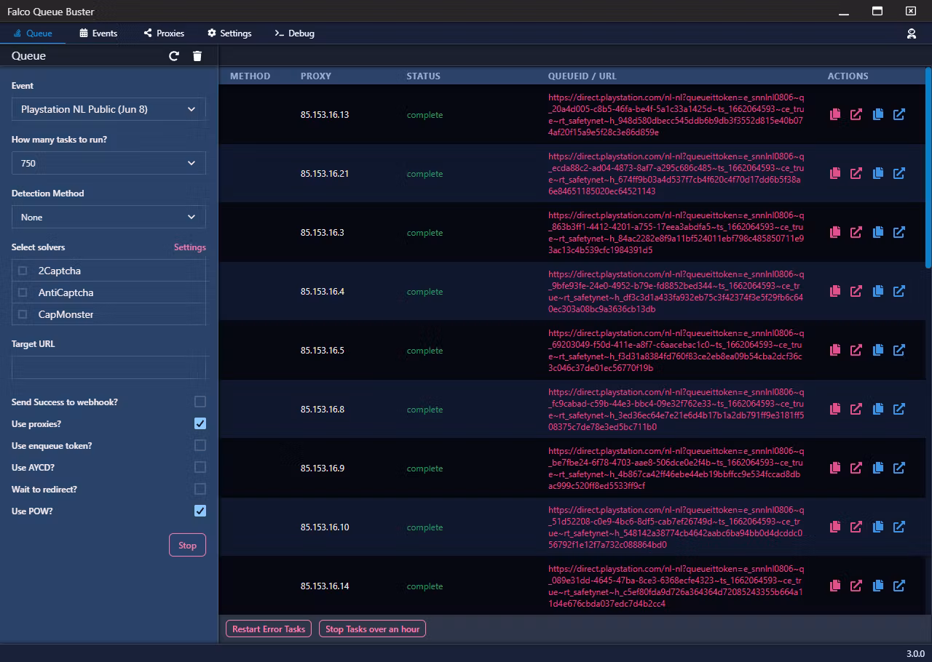The image size is (932, 662).
Task: Enable the CapMonster solver checkbox
Action: click(23, 314)
